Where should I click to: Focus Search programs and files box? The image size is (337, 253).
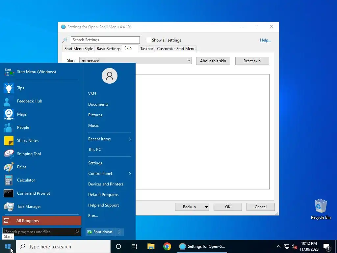point(42,232)
